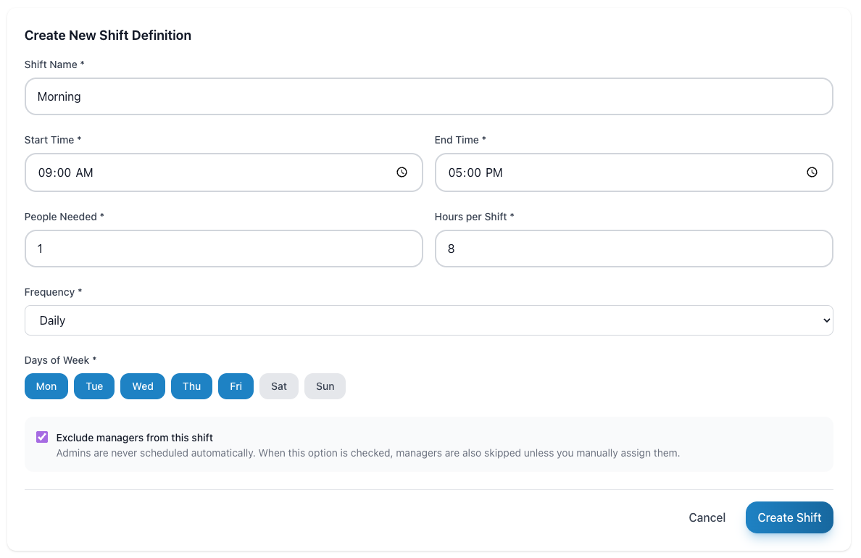
Task: Enable the Sun day toggle
Action: [325, 386]
